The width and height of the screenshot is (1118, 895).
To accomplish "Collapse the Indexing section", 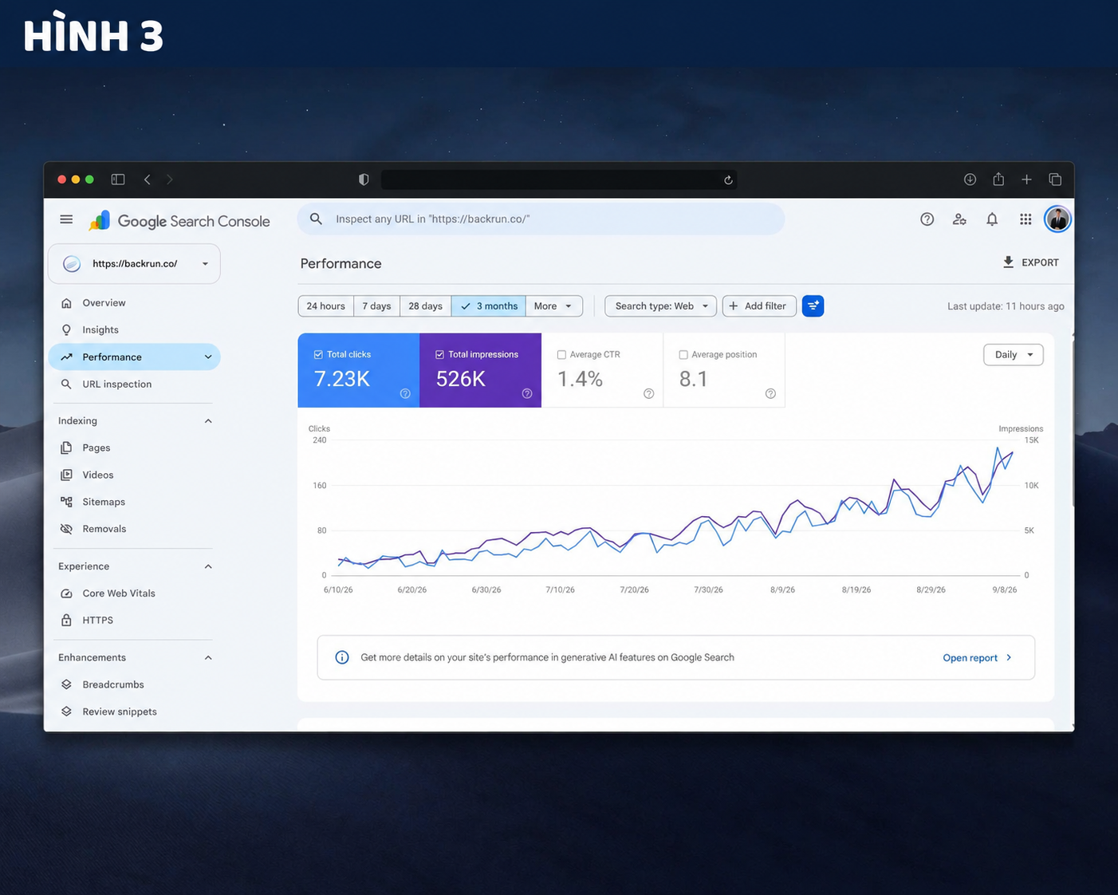I will click(x=208, y=421).
